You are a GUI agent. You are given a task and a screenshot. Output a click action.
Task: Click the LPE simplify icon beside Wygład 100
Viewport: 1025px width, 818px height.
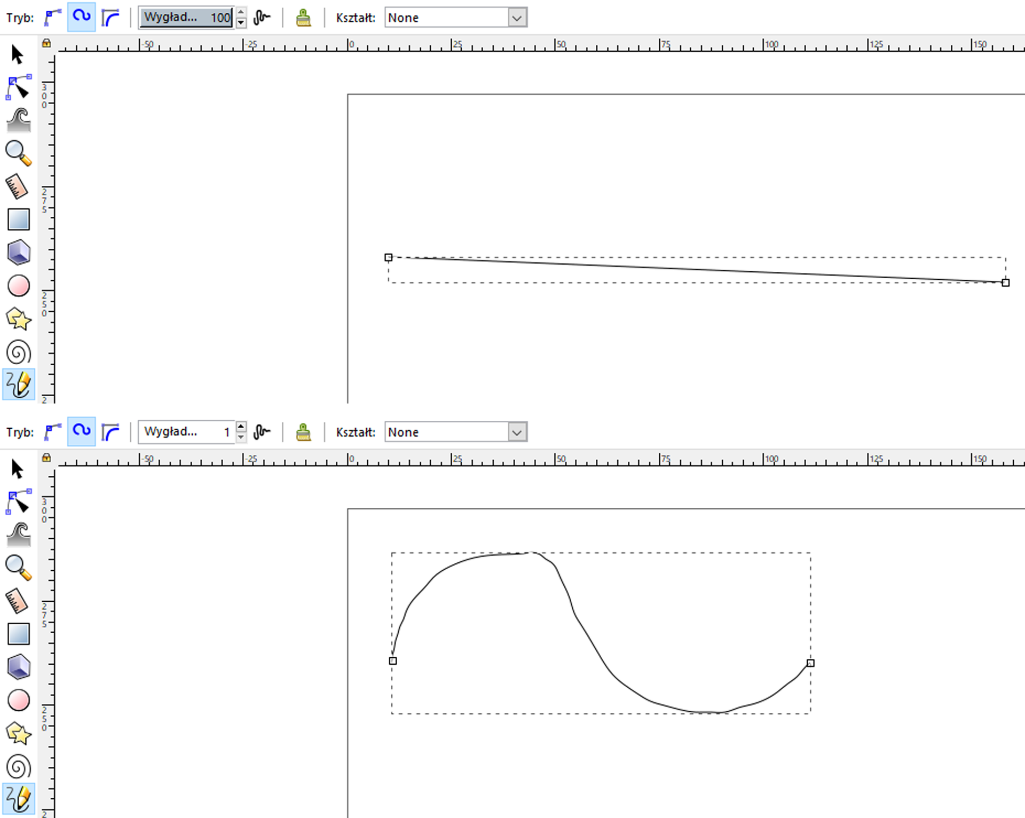tap(262, 18)
